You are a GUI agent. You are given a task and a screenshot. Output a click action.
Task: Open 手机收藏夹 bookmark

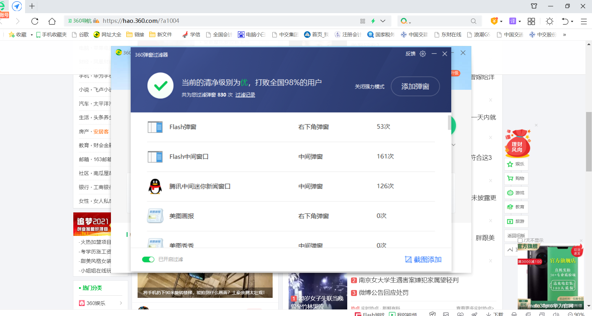(51, 34)
